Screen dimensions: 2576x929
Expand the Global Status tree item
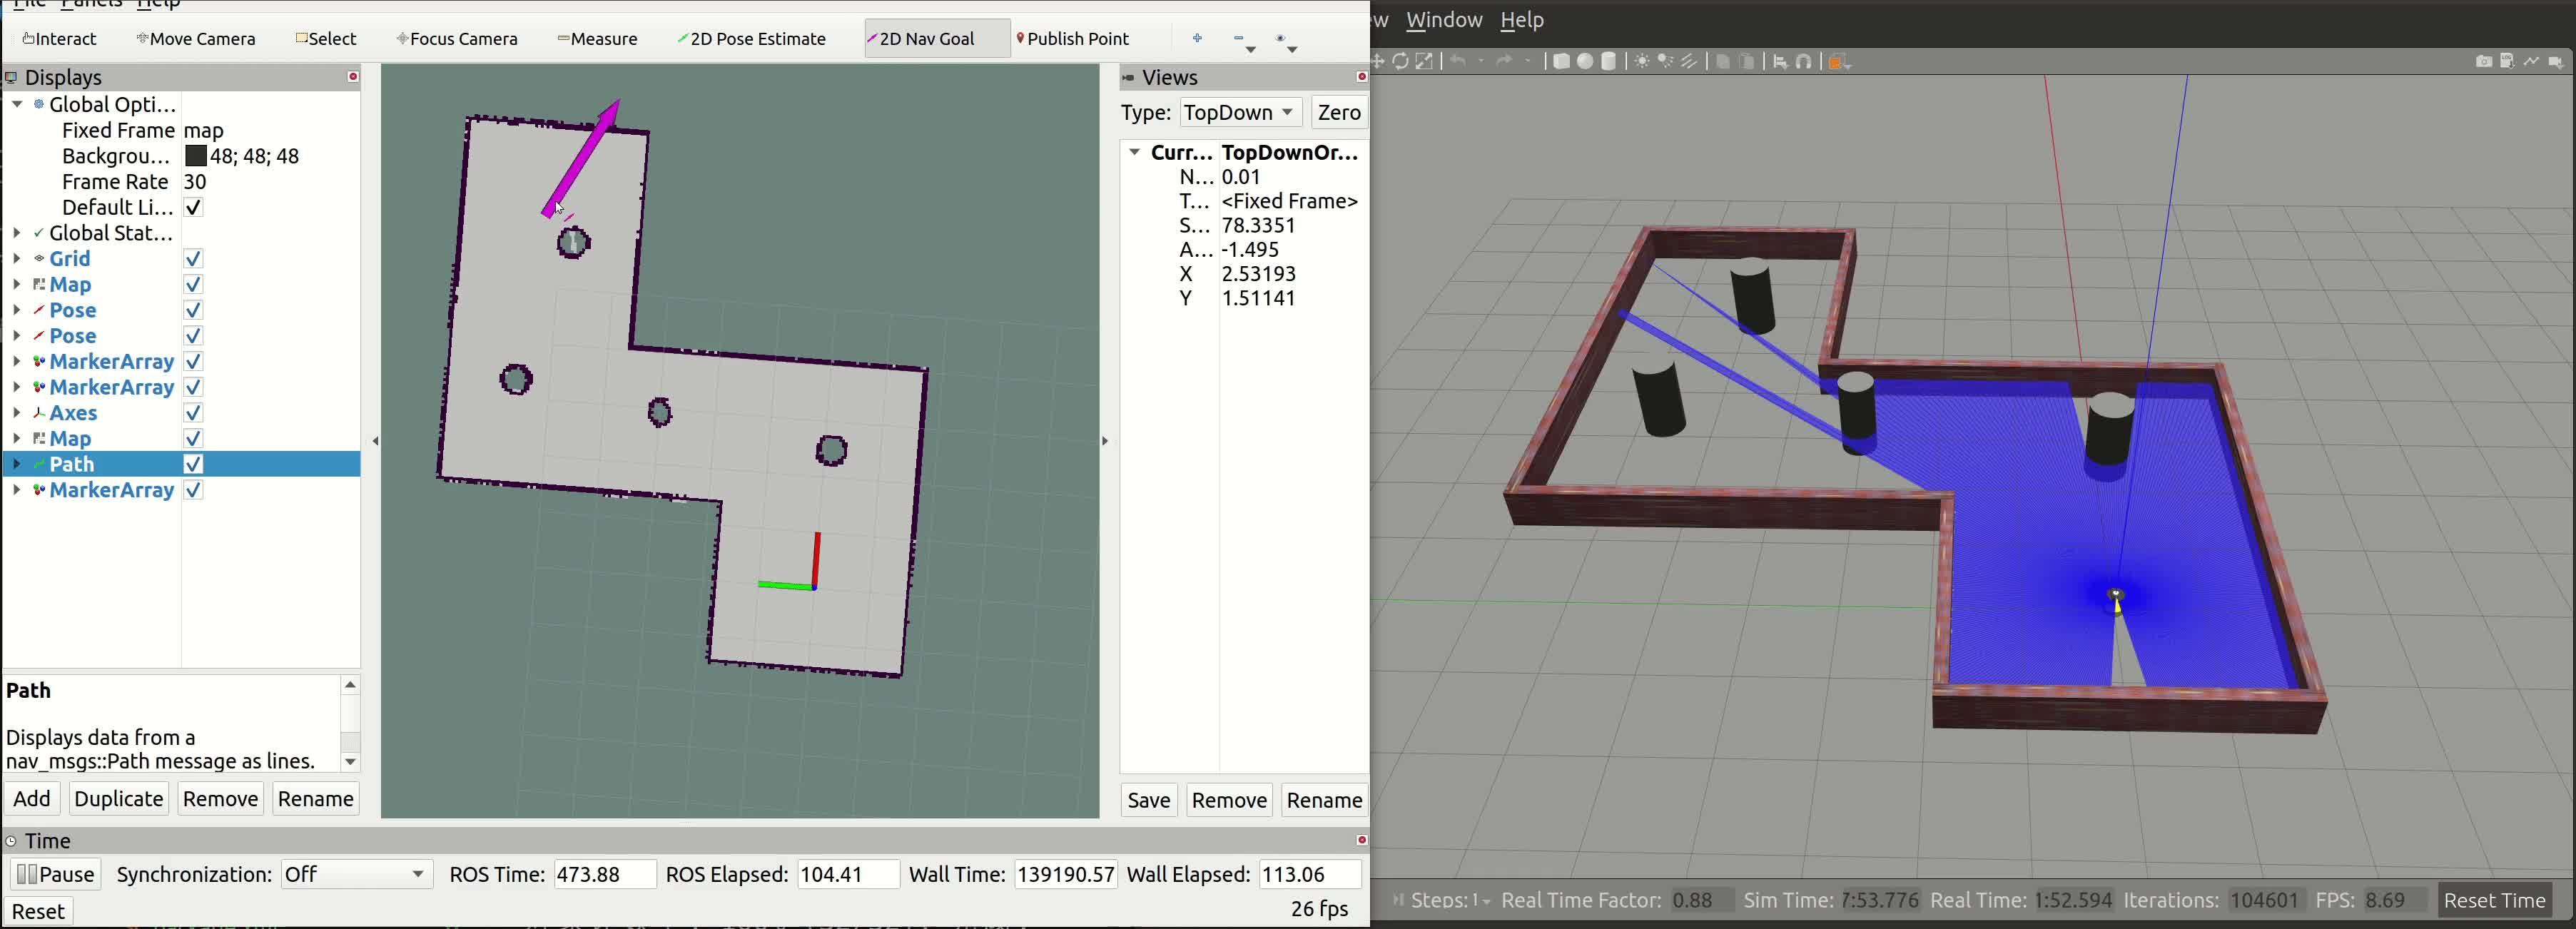click(x=17, y=233)
